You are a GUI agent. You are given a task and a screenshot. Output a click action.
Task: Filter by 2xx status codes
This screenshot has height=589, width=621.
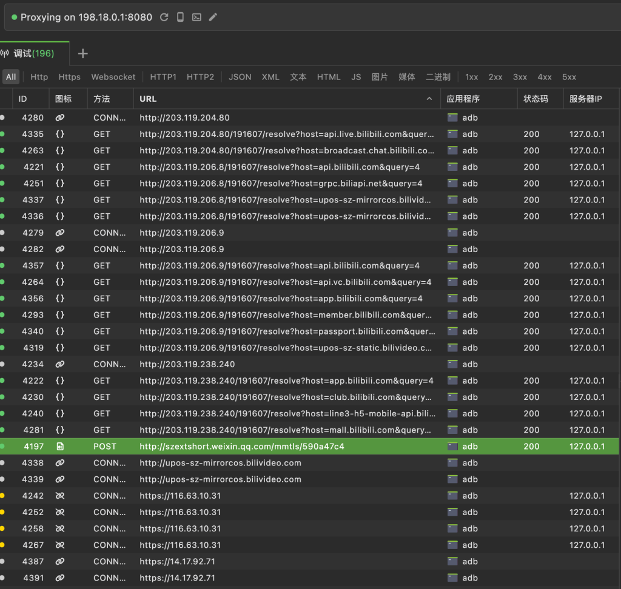coord(495,77)
